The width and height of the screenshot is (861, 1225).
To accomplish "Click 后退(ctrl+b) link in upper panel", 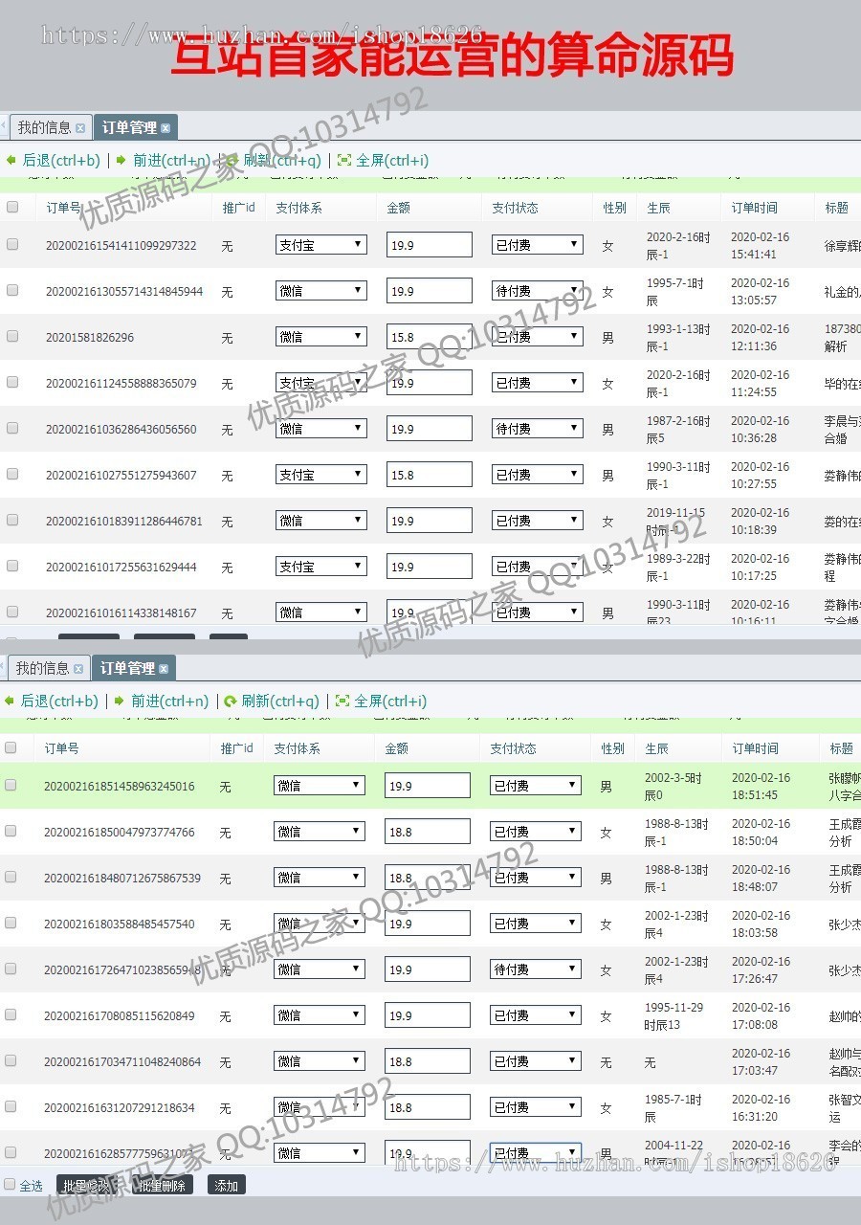I will pos(61,161).
